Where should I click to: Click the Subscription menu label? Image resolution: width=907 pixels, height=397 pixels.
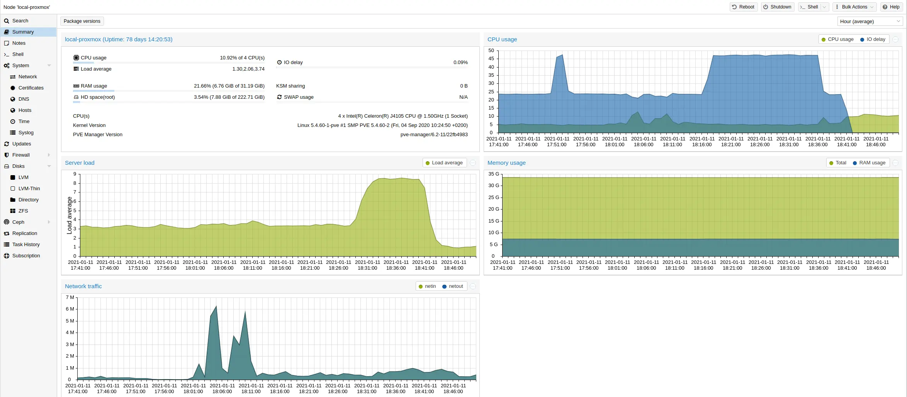click(26, 256)
